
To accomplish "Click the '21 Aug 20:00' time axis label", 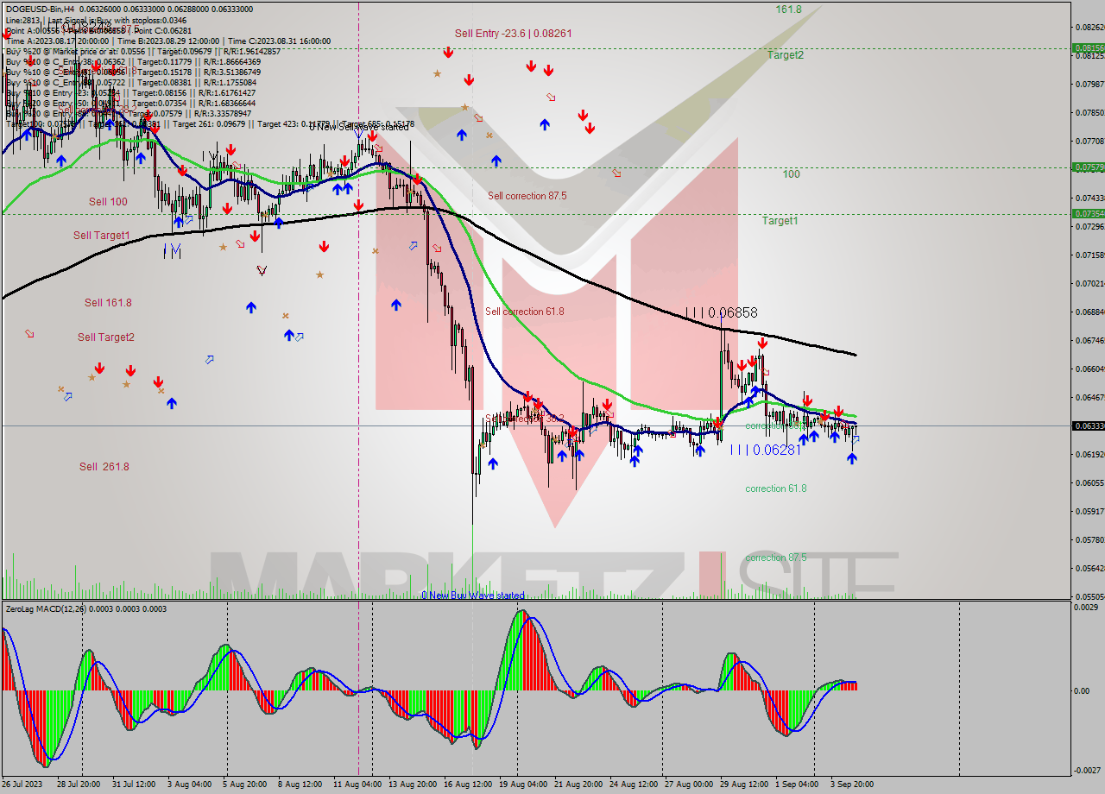I will pyautogui.click(x=578, y=785).
